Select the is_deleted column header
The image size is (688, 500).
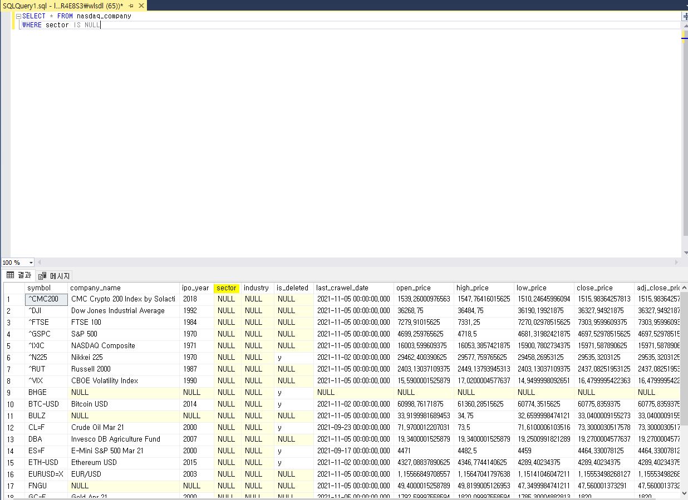pyautogui.click(x=293, y=288)
